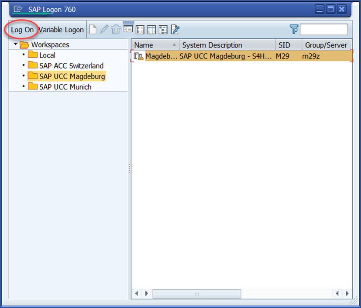Click the filter funnel icon
361x308 pixels.
[x=294, y=29]
